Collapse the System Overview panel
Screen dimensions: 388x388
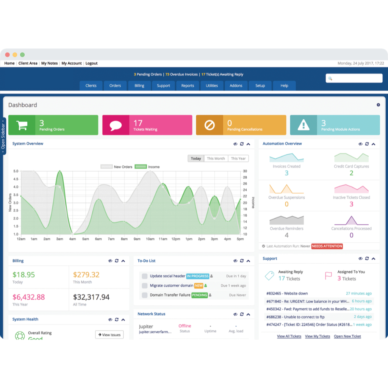point(248,144)
